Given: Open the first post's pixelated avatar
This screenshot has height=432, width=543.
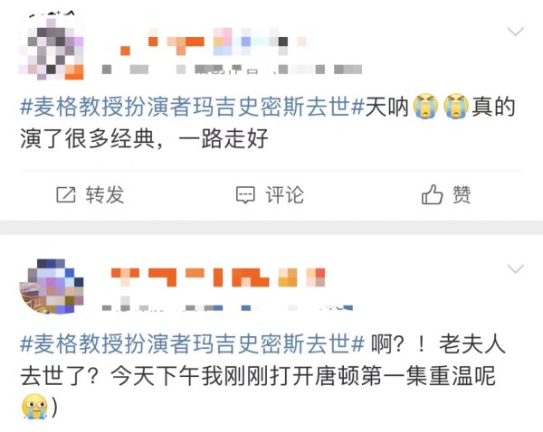Looking at the screenshot, I should pos(52,48).
